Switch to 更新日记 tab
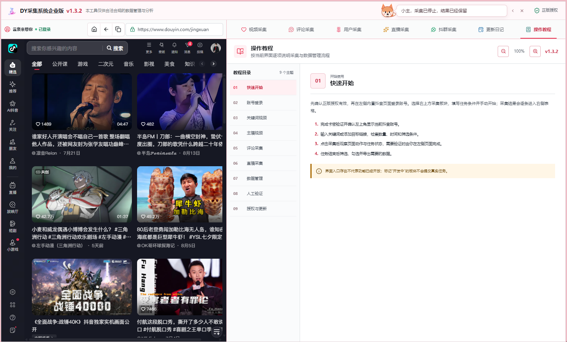This screenshot has width=567, height=342. coord(491,29)
